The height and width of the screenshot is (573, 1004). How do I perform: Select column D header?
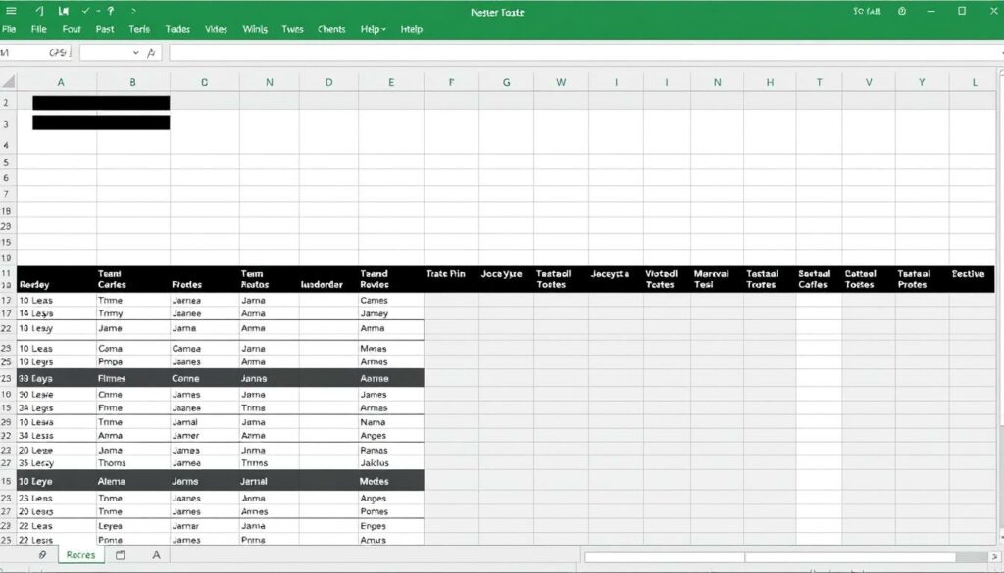coord(328,82)
